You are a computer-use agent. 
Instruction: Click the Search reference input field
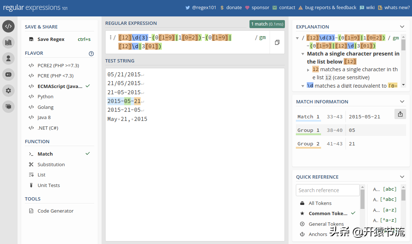point(327,190)
